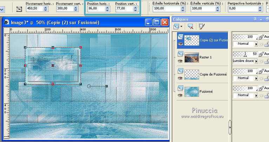Maximize the Image3 document window
269x142 pixels.
click(157, 22)
